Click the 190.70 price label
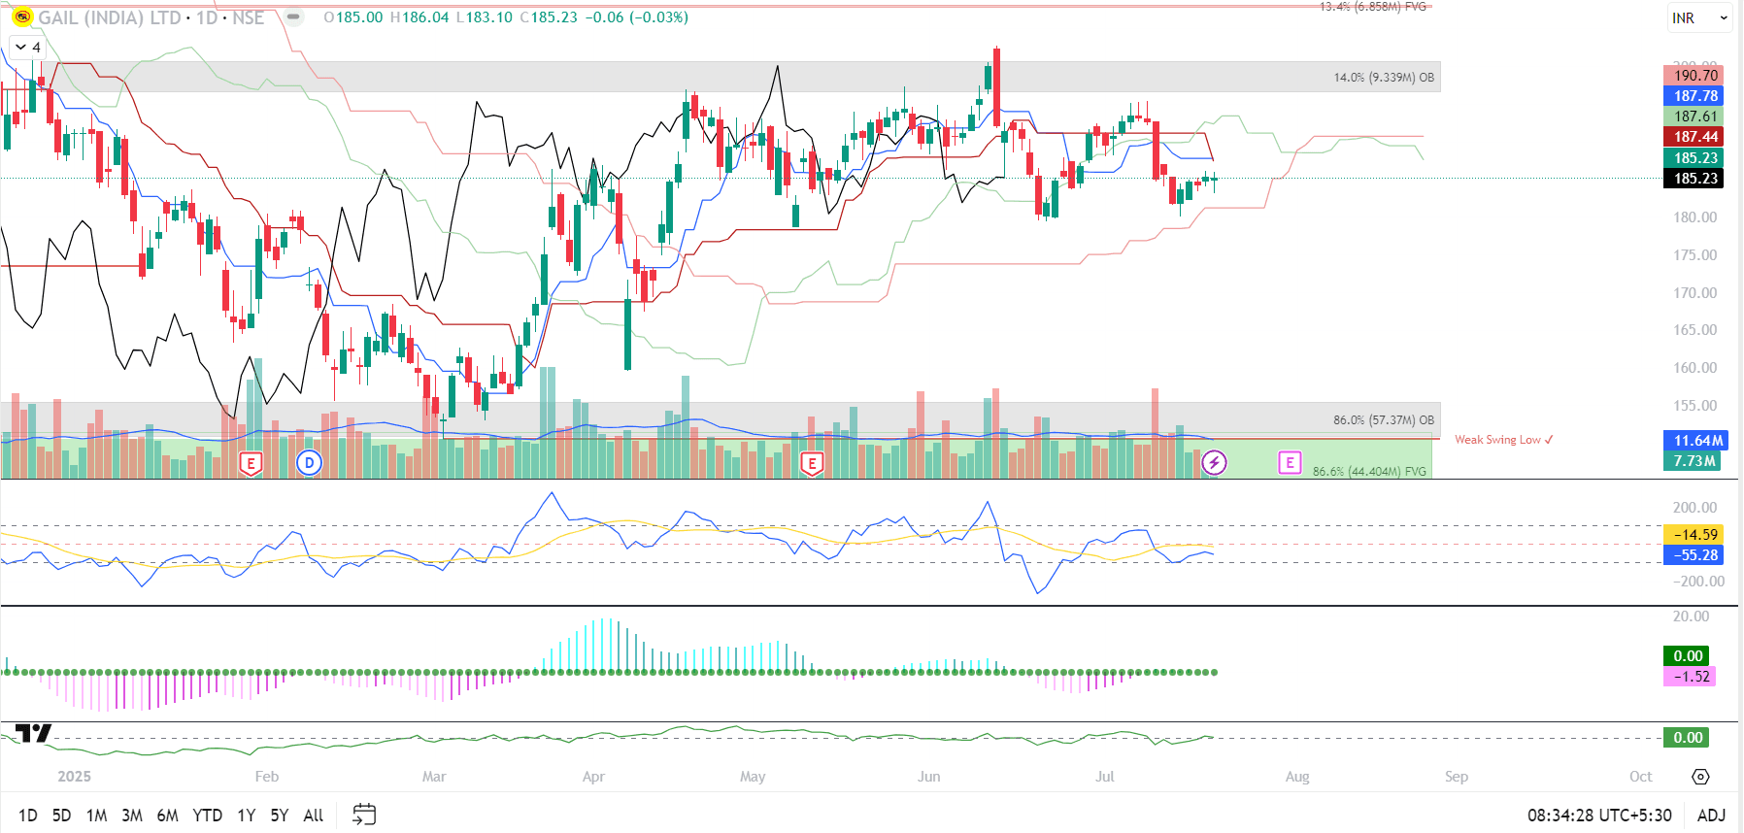This screenshot has width=1744, height=833. point(1694,75)
